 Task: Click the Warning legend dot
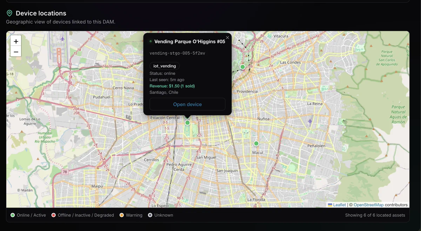pos(122,215)
